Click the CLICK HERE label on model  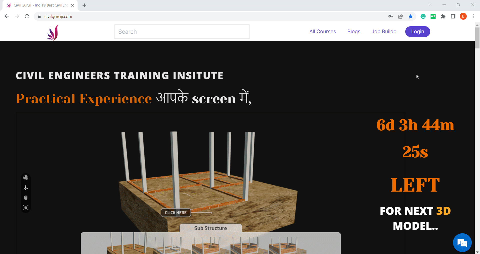(x=176, y=213)
